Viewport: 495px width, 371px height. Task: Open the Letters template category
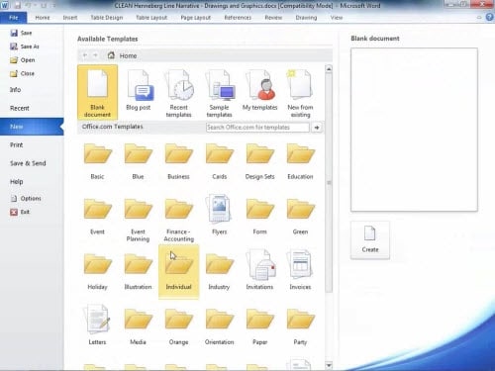[97, 325]
